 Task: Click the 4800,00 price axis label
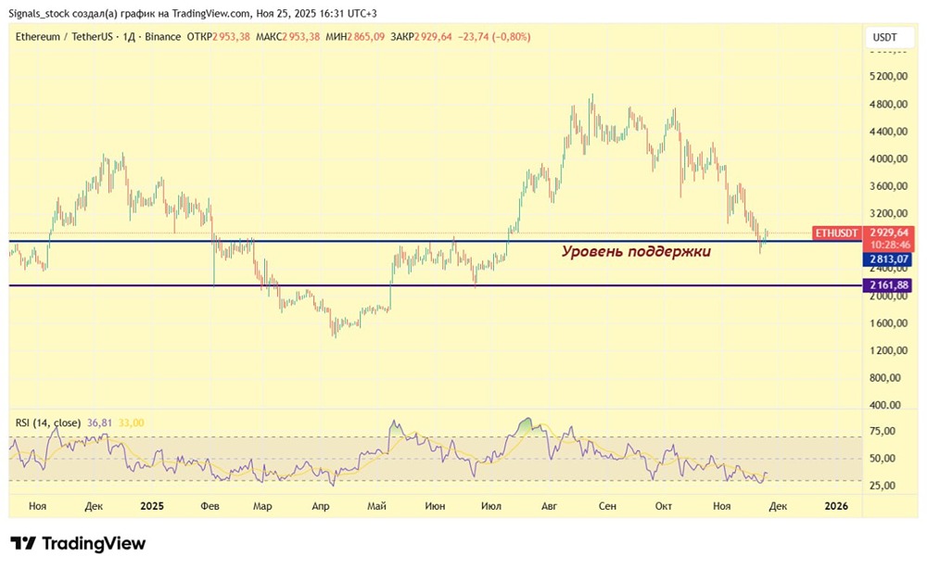pyautogui.click(x=889, y=104)
